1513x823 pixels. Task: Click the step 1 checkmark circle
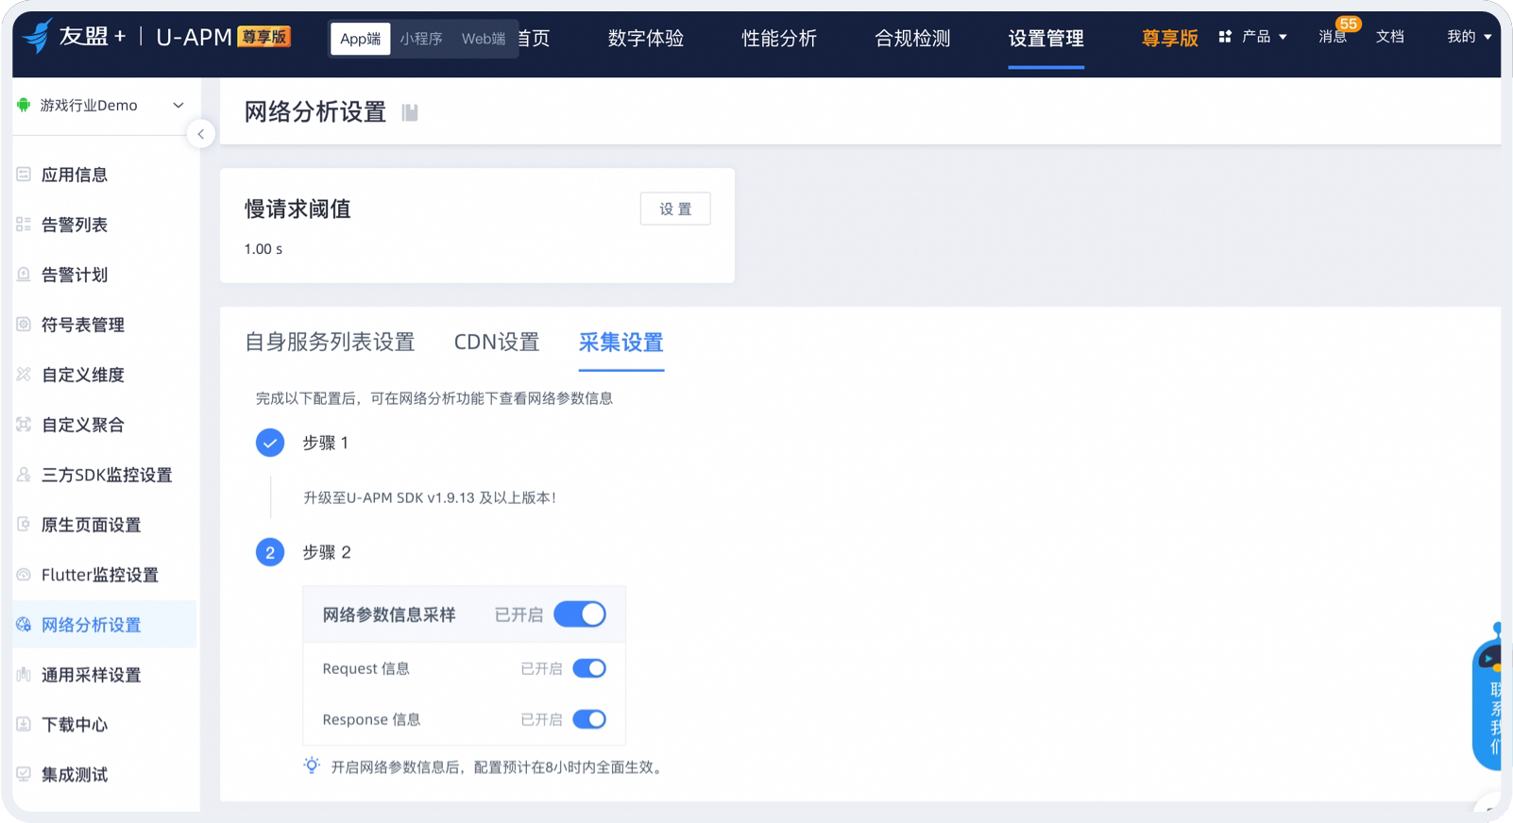270,443
